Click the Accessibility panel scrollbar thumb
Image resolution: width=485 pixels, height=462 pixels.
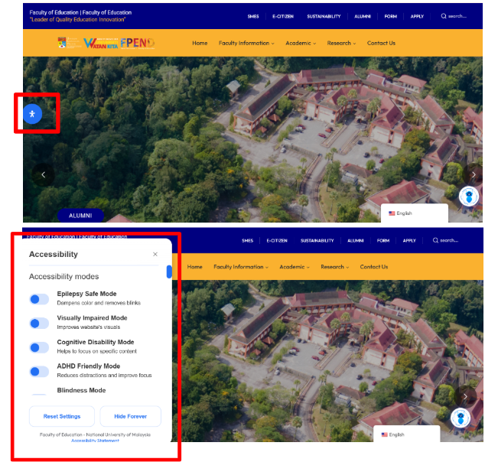coord(169,272)
